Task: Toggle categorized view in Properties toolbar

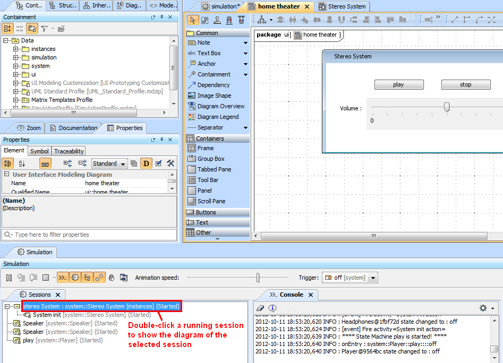Action: tap(8, 163)
